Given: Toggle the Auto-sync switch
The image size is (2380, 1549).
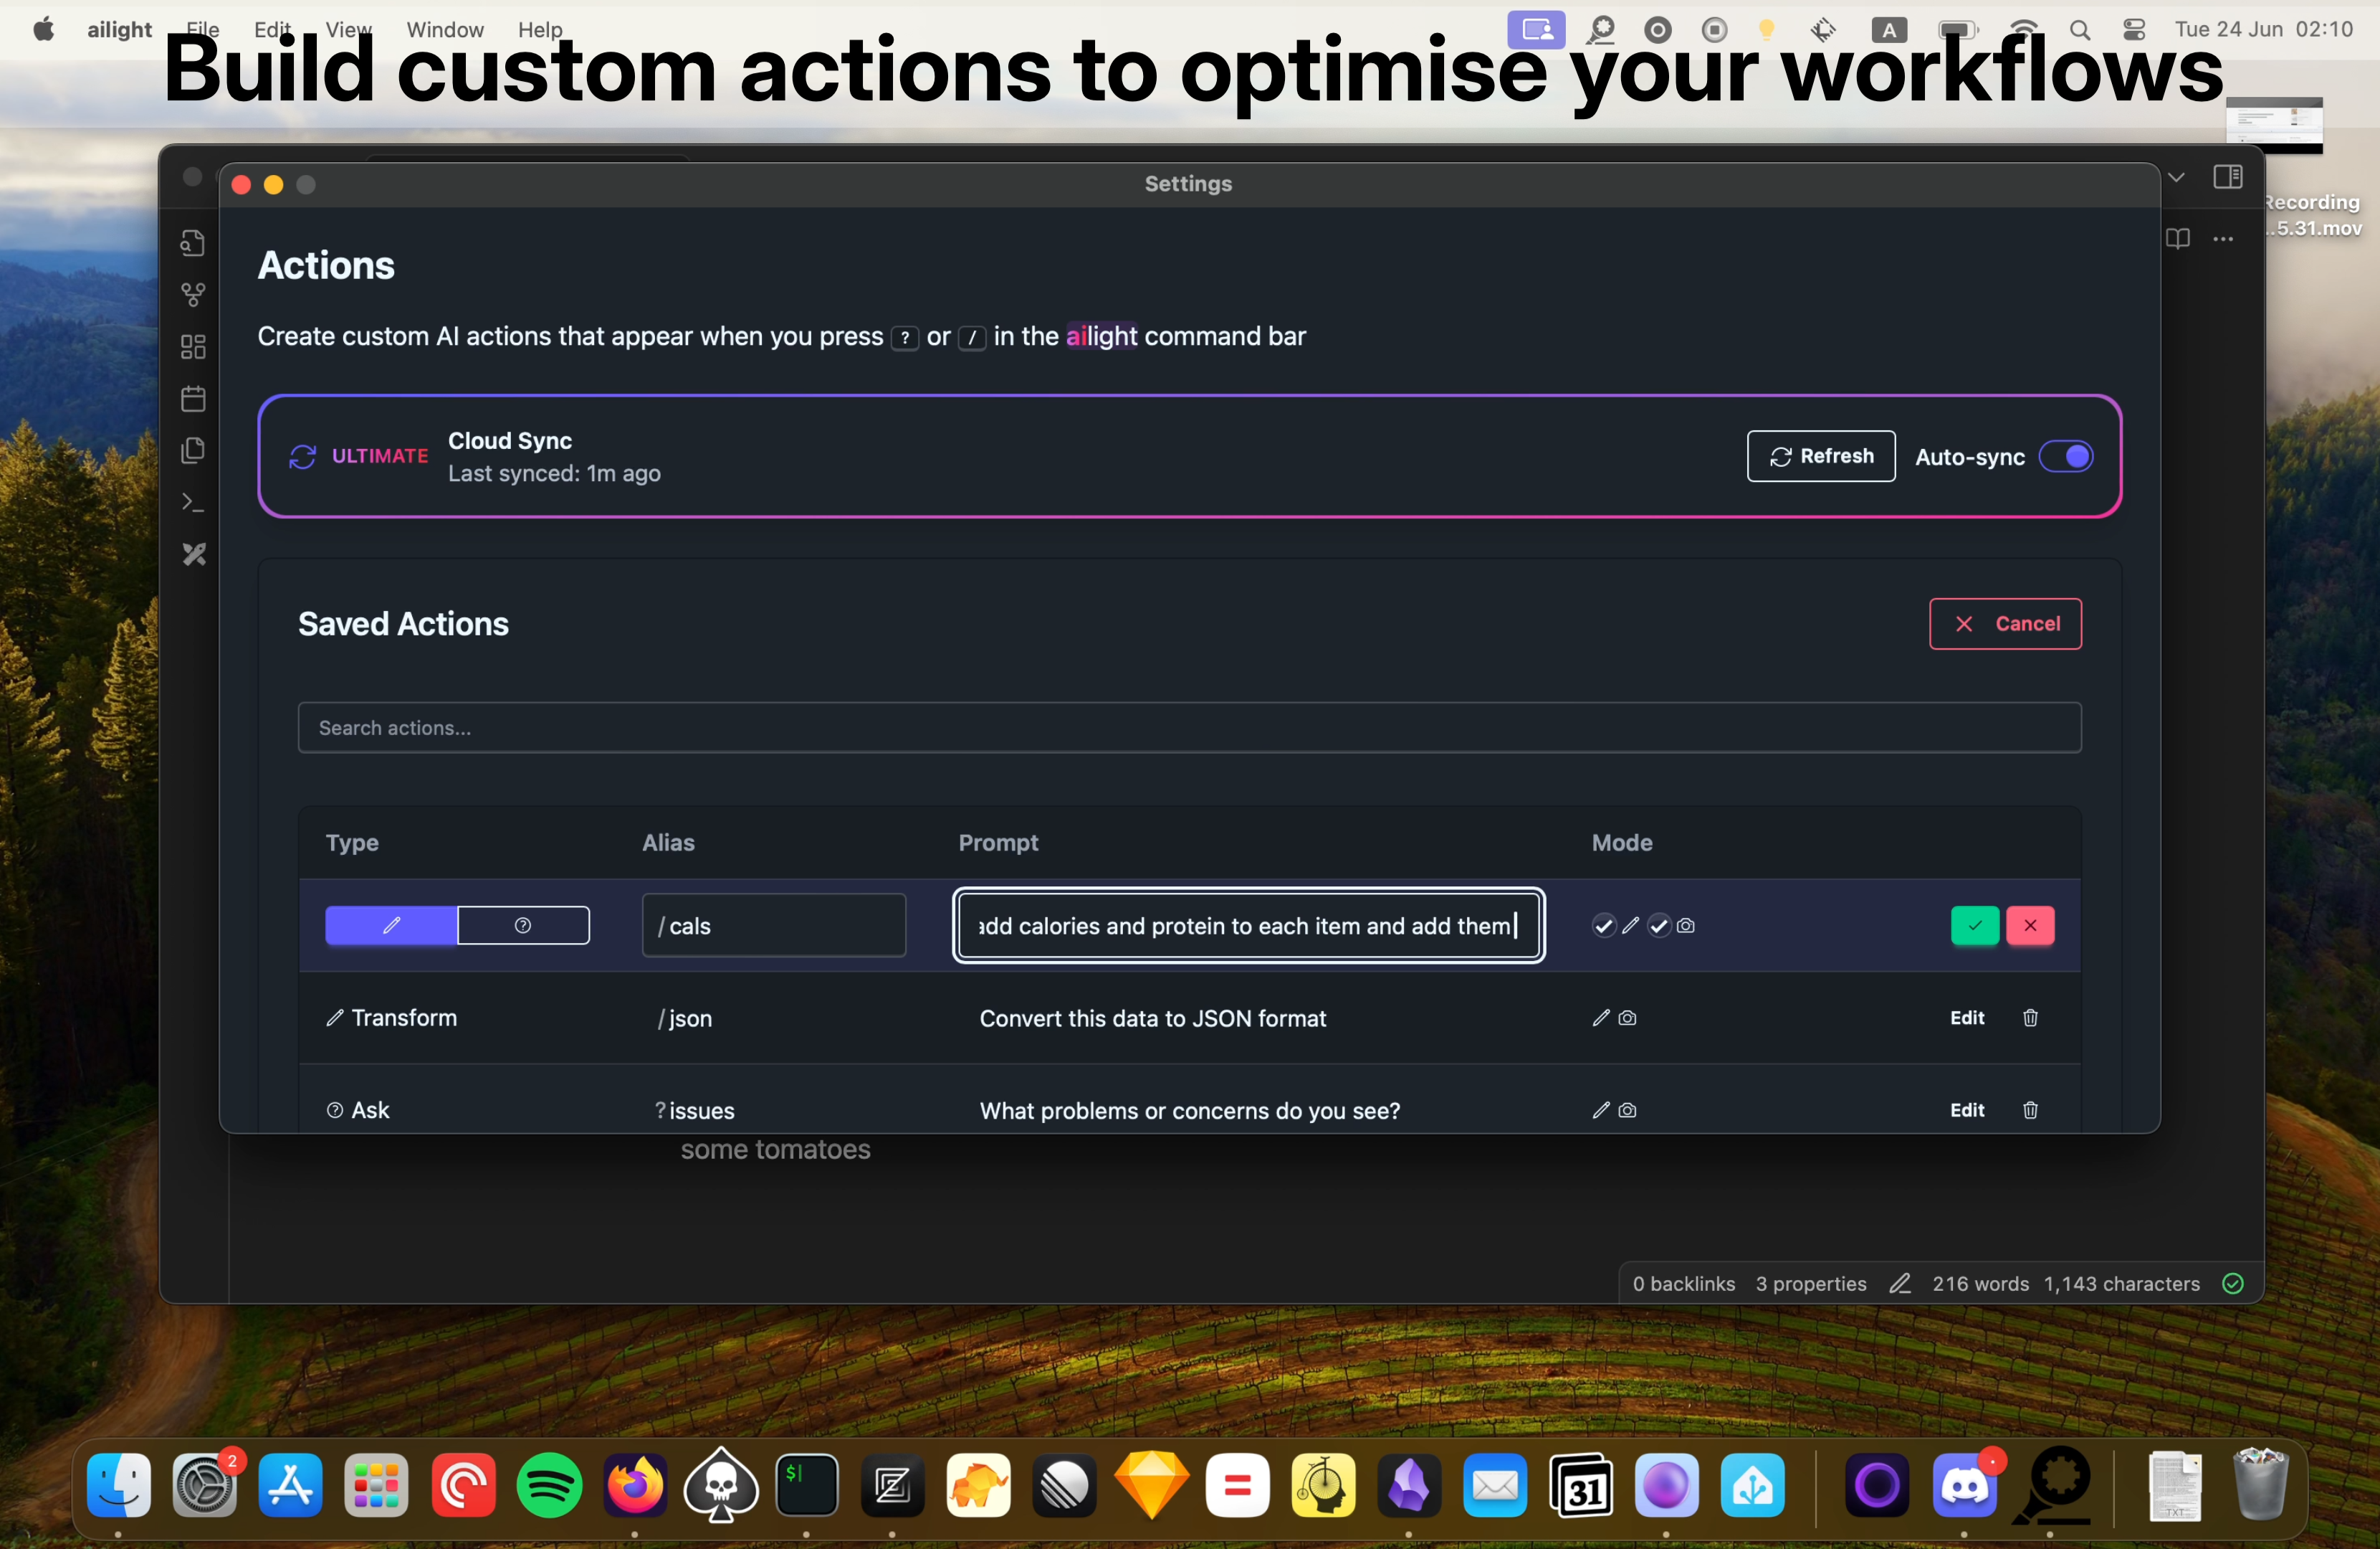Looking at the screenshot, I should pyautogui.click(x=2065, y=456).
